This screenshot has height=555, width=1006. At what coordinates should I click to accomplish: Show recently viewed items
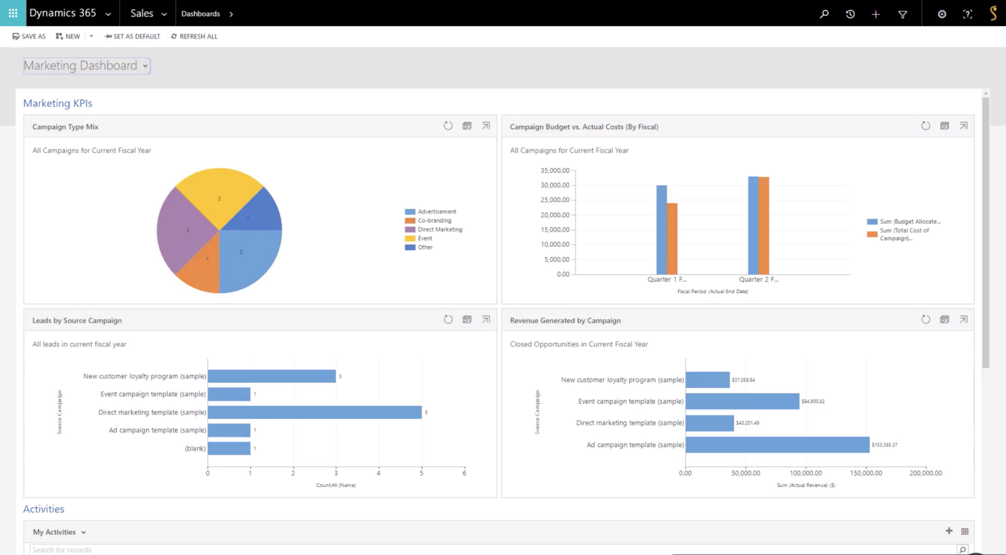[850, 13]
